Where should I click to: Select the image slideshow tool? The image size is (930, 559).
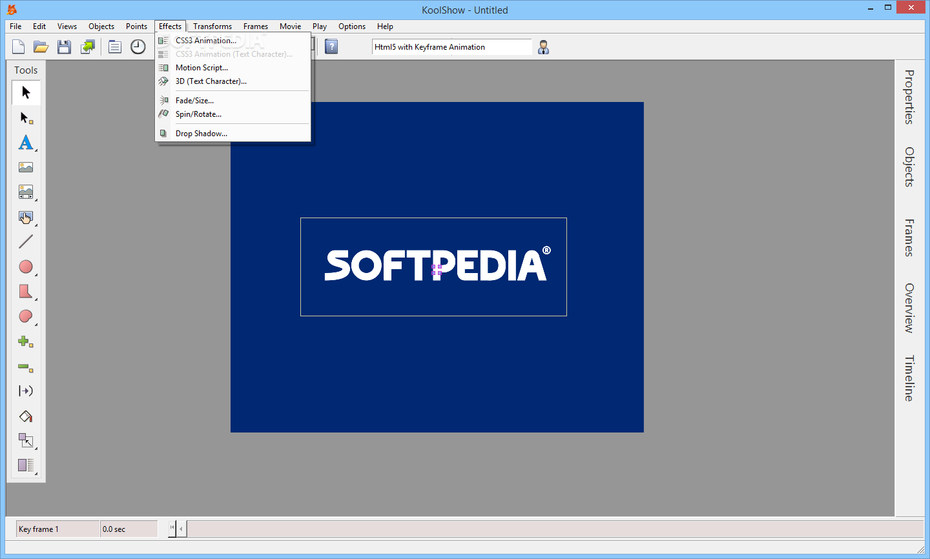(x=26, y=192)
